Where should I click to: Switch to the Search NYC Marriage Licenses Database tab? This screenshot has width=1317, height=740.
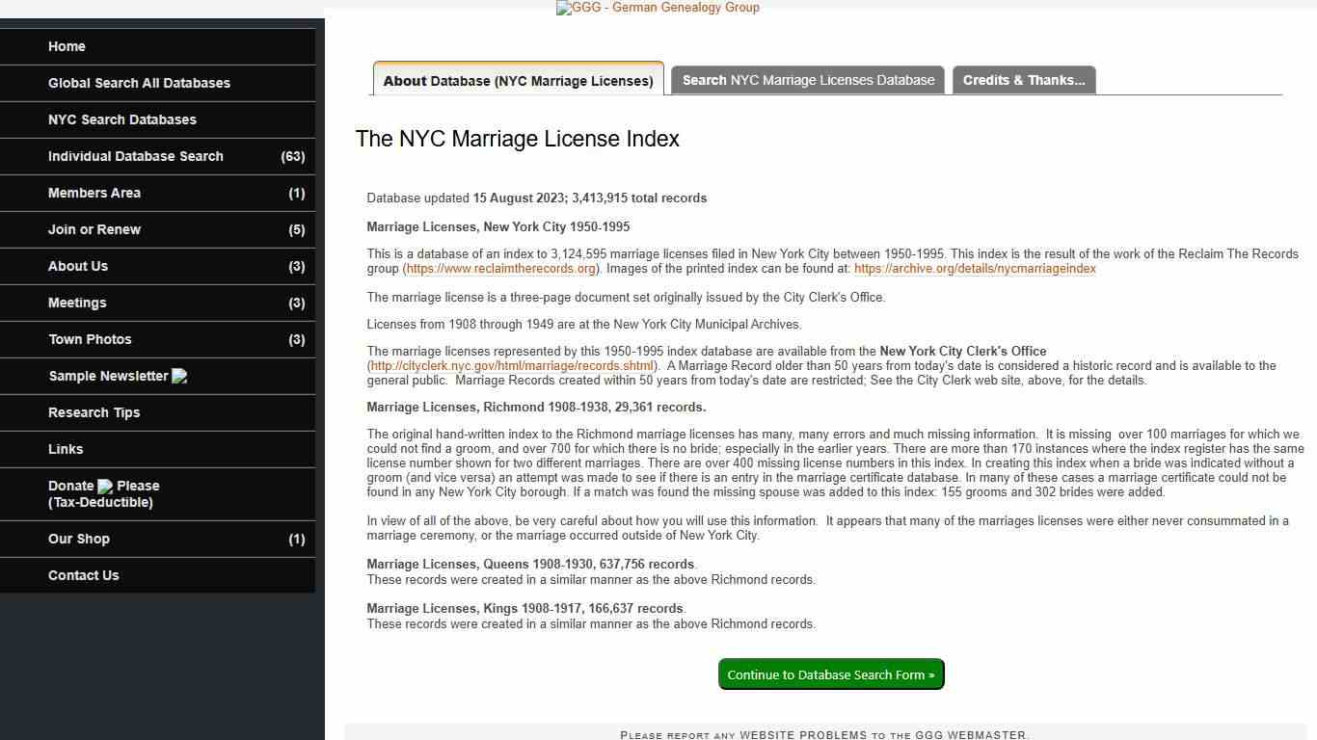(808, 80)
